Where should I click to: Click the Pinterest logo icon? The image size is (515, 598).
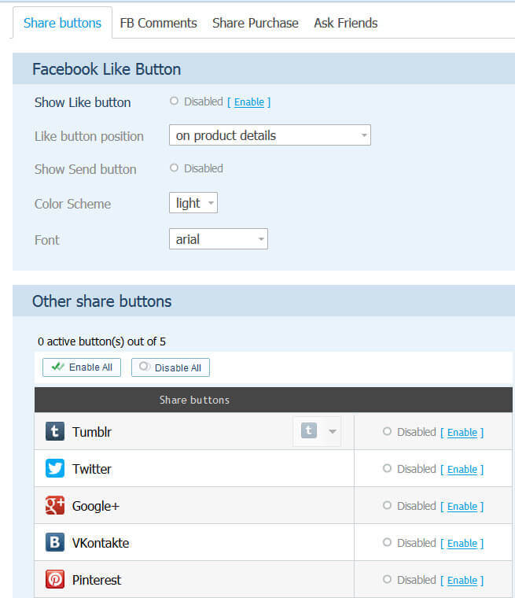tap(55, 579)
